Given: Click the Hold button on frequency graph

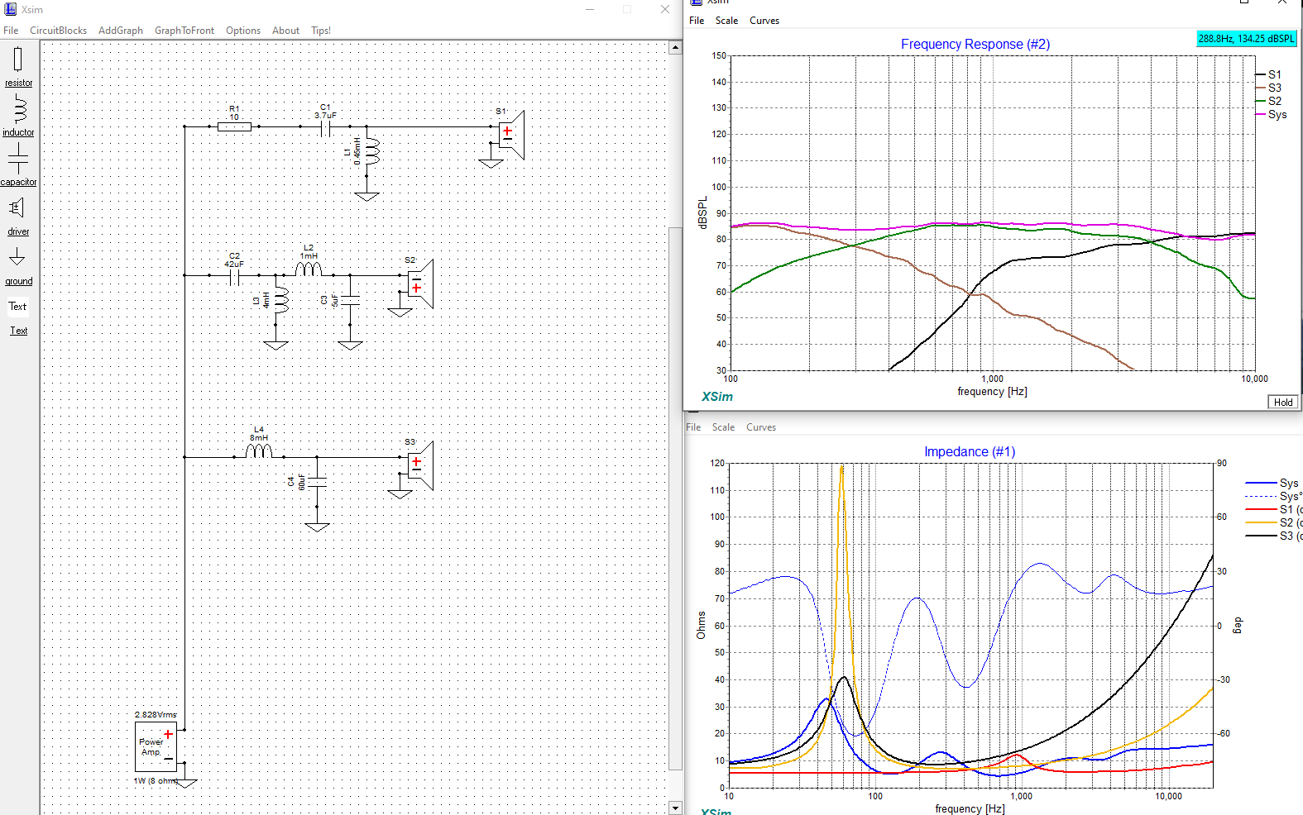Looking at the screenshot, I should [x=1283, y=403].
